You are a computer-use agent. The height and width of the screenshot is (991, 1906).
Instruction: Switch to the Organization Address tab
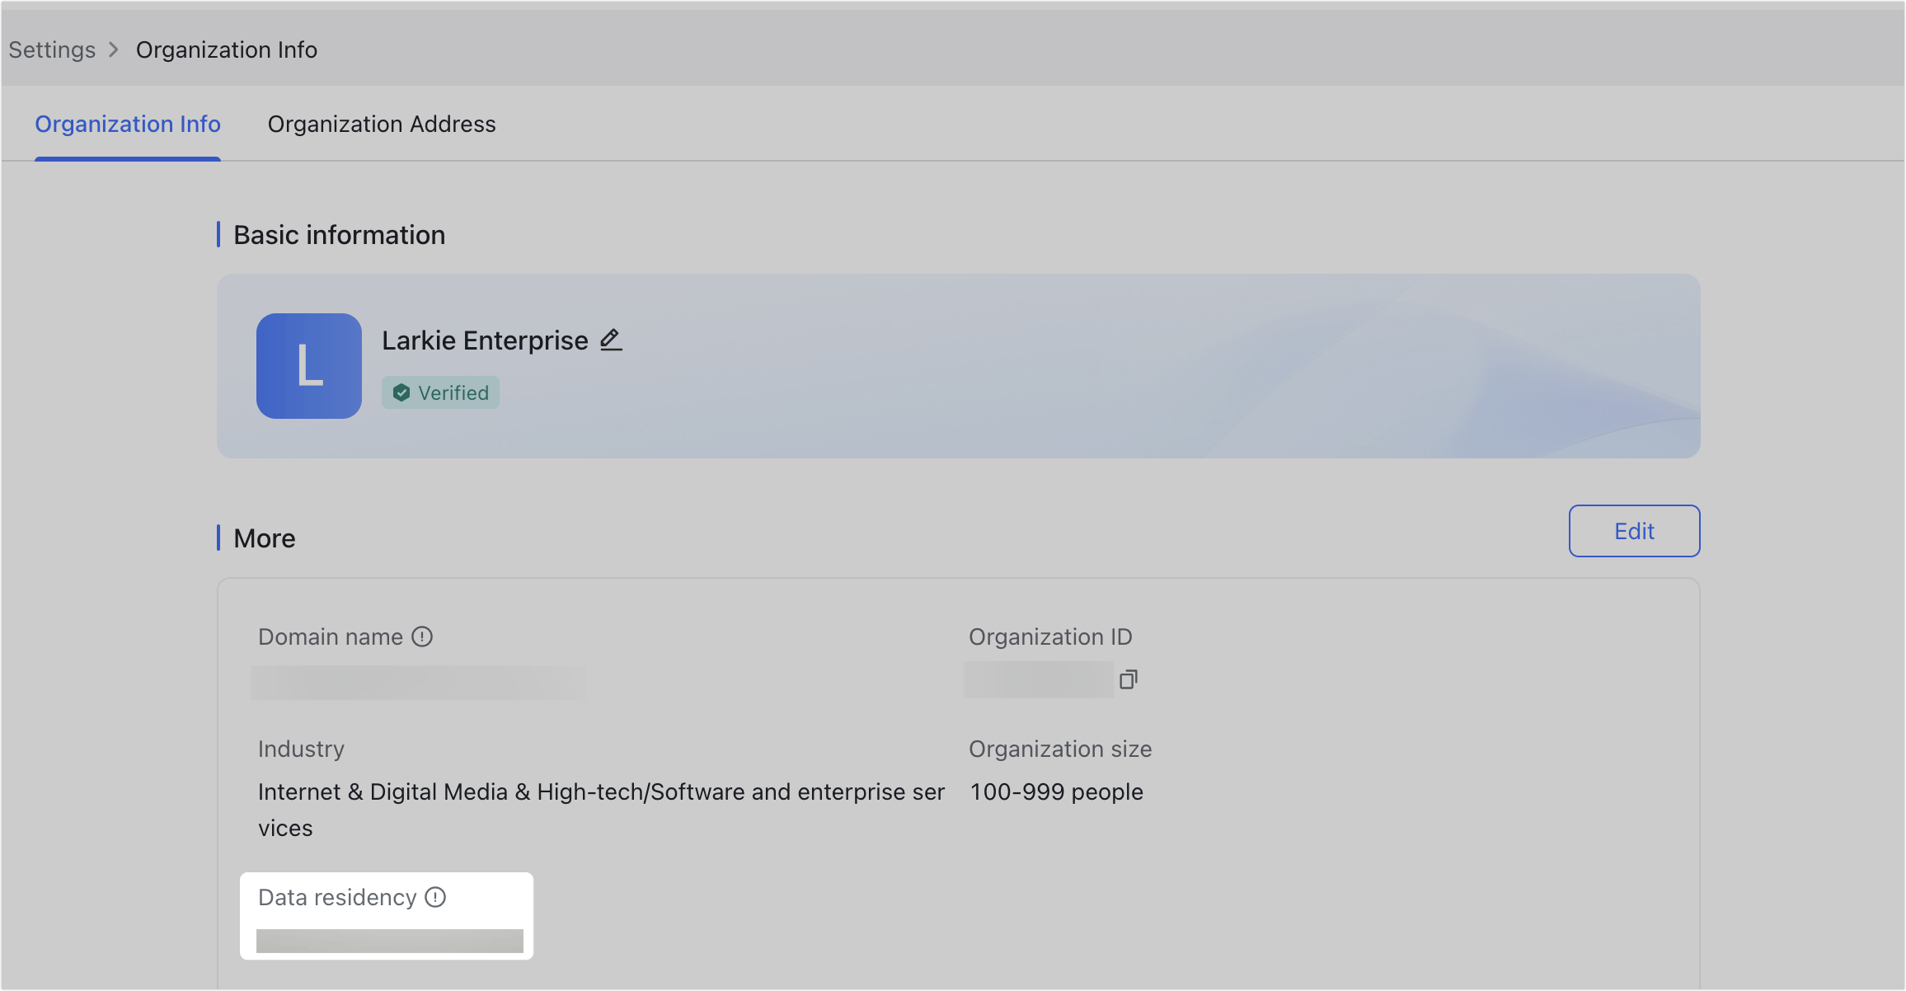point(382,124)
